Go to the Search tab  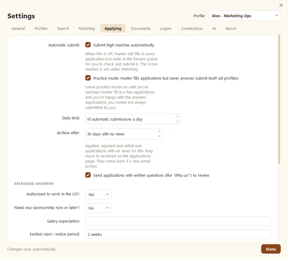[63, 28]
